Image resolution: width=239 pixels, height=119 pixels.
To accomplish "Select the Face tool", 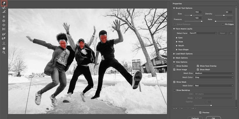I will (4, 43).
